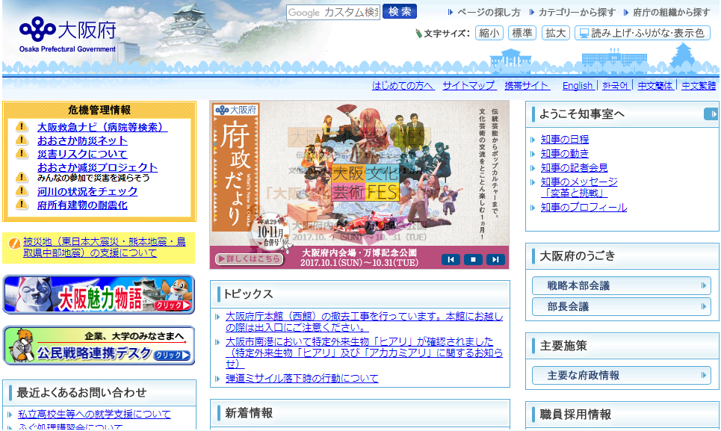721x431 pixels.
Task: Stop the banner slideshow
Action: coord(473,259)
